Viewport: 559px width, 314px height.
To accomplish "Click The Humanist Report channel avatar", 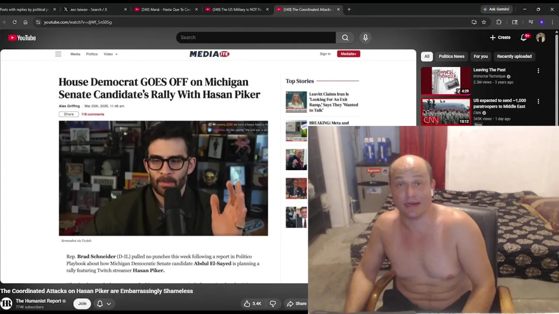I will click(x=6, y=304).
